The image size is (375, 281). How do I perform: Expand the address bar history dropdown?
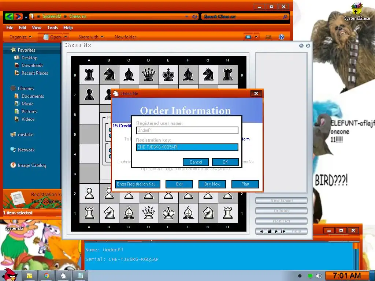pos(186,16)
